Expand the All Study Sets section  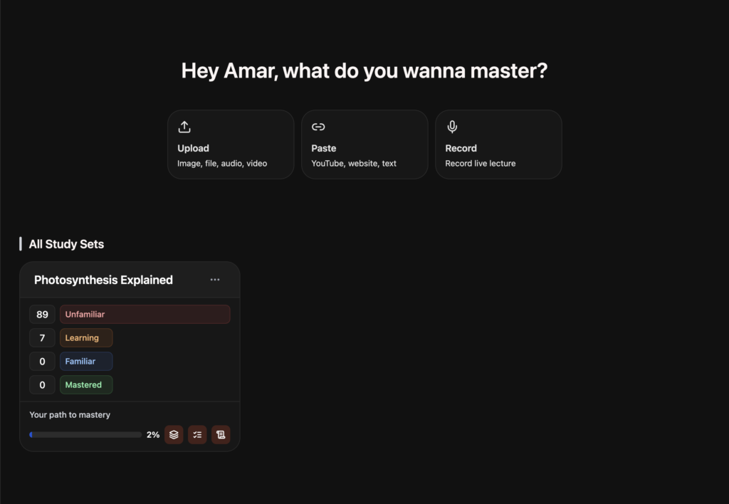pyautogui.click(x=65, y=243)
